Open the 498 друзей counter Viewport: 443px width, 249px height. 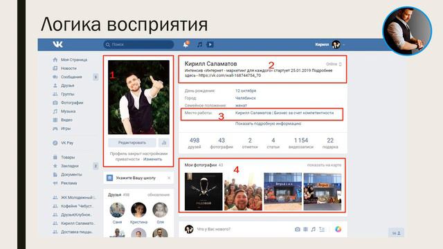195,143
